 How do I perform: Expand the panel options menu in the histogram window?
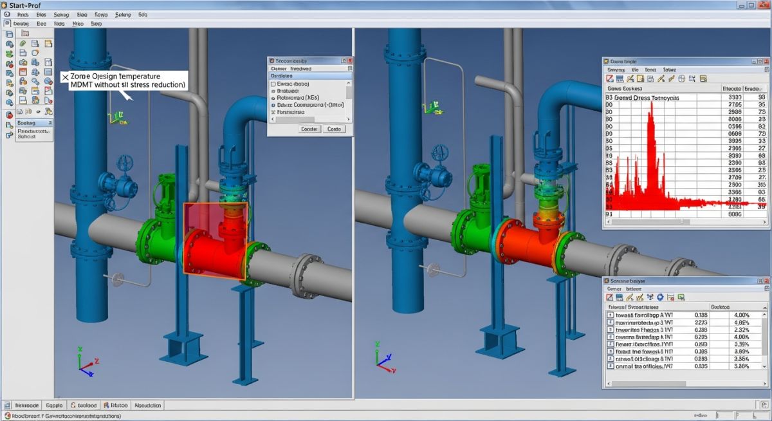pos(766,70)
